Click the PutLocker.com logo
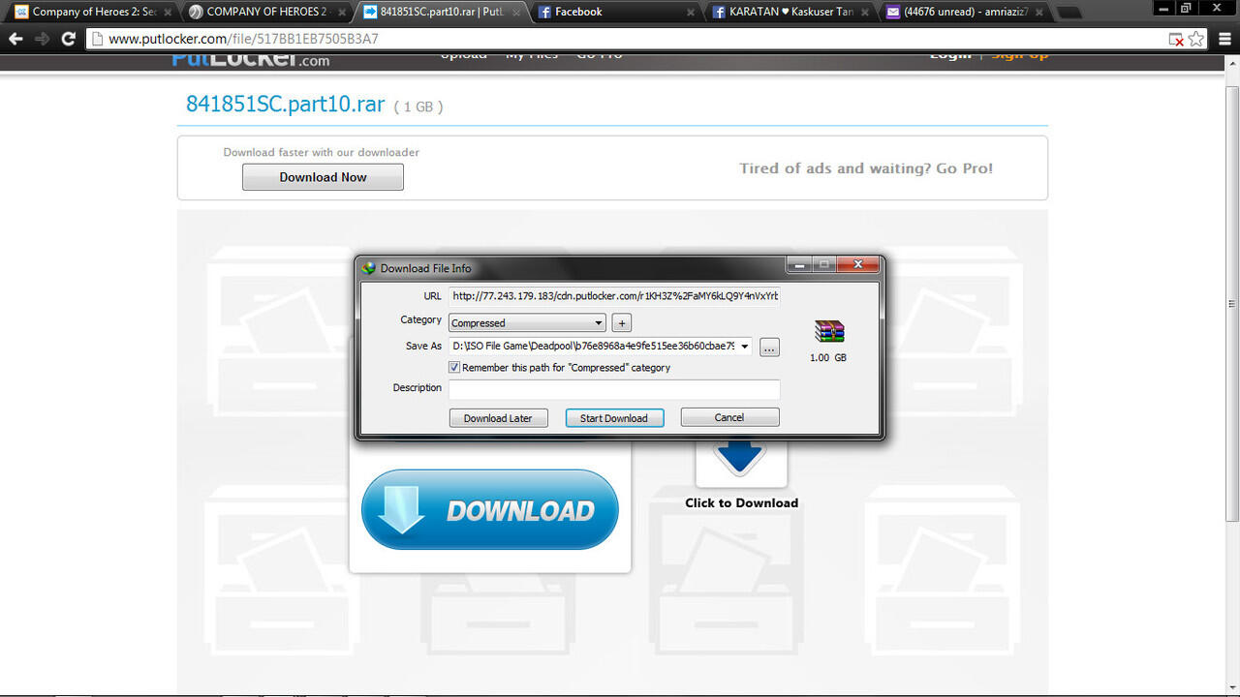 [251, 58]
